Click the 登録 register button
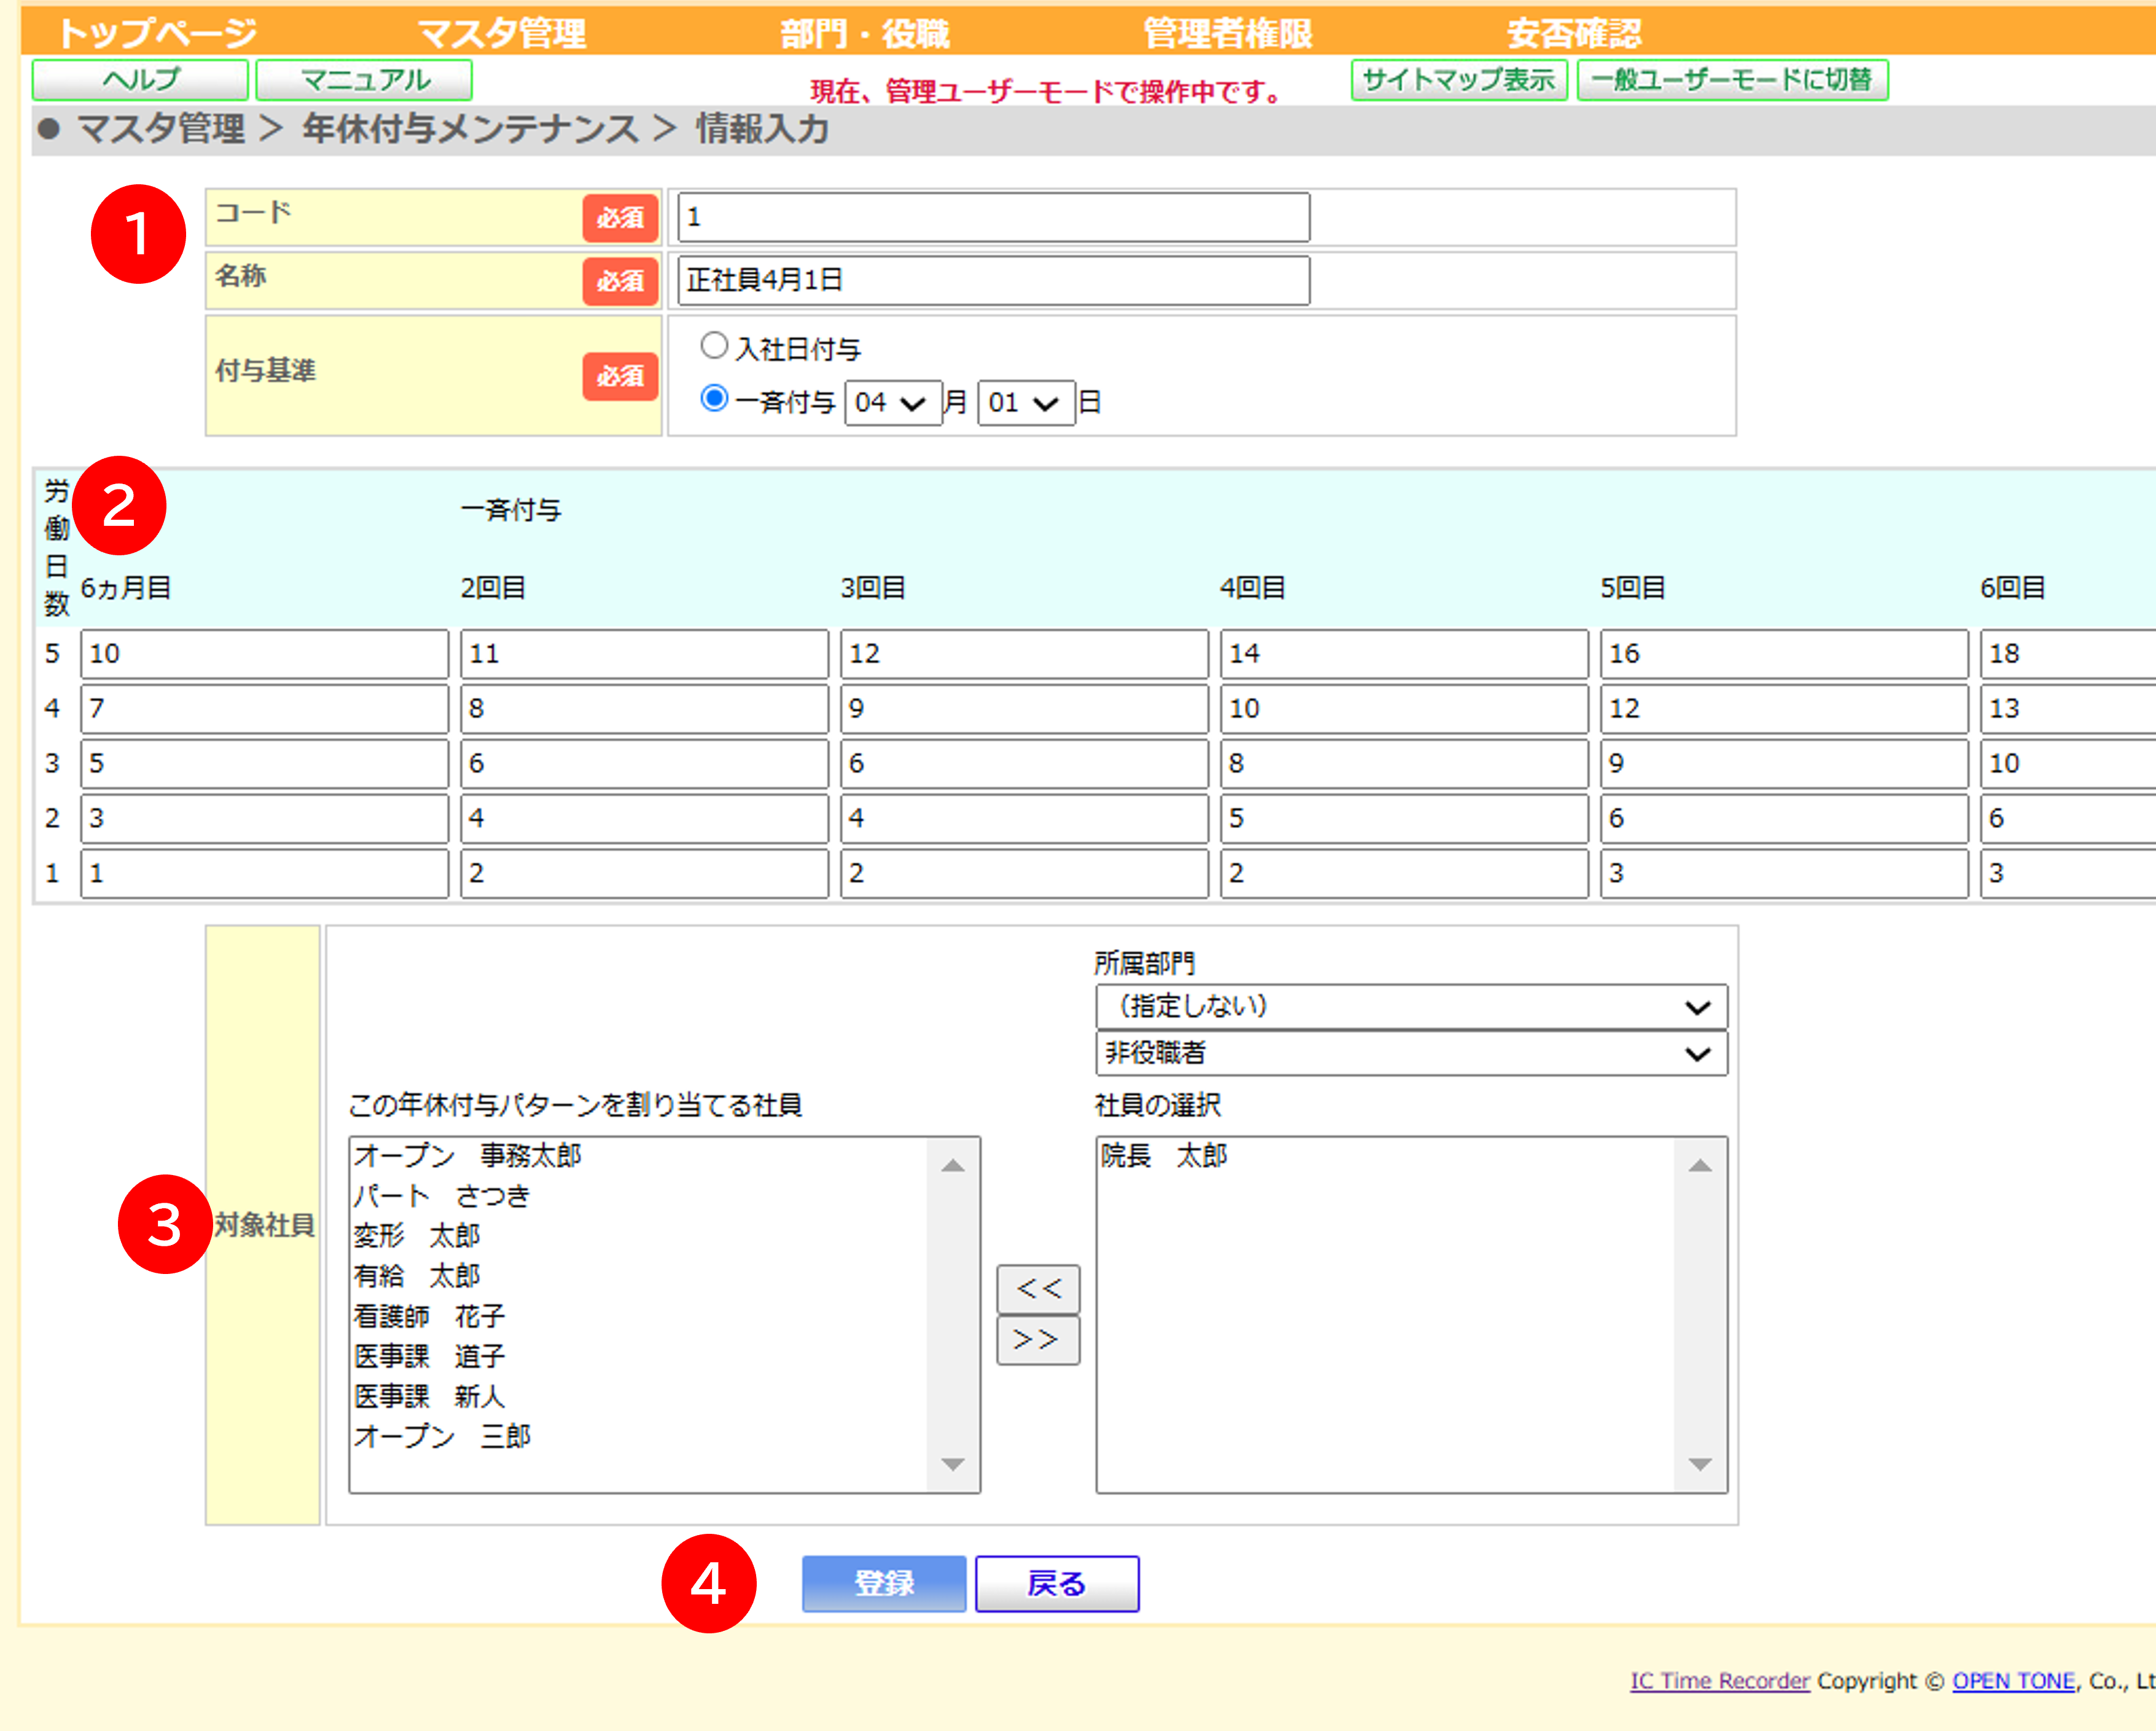This screenshot has height=1731, width=2156. 884,1584
